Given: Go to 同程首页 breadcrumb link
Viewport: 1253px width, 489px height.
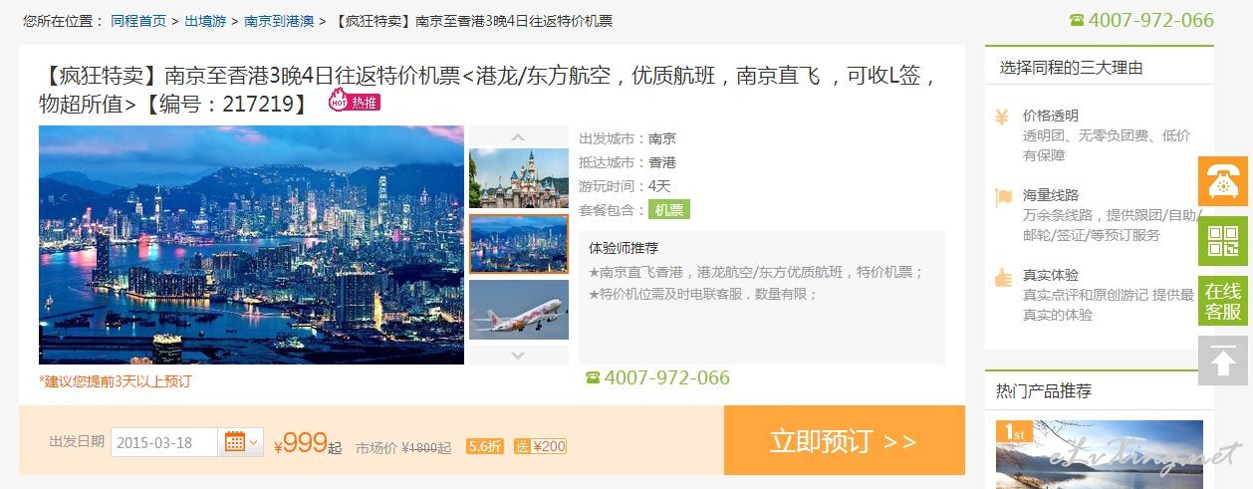Looking at the screenshot, I should coord(138,21).
